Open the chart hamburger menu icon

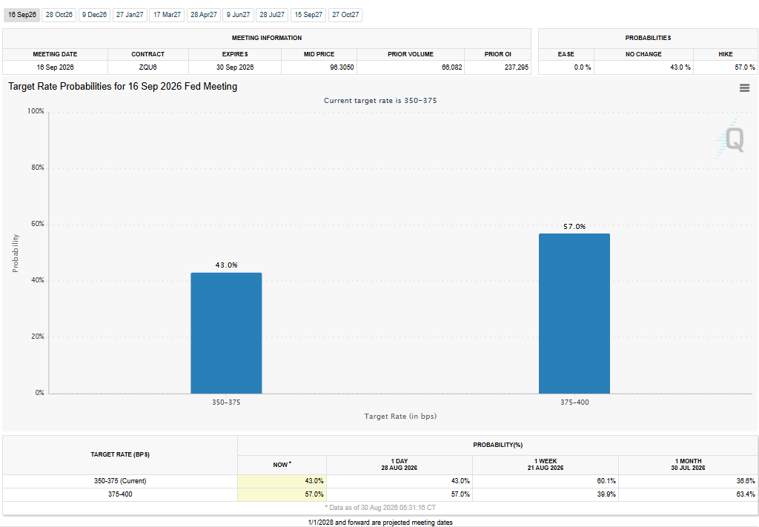pyautogui.click(x=744, y=87)
